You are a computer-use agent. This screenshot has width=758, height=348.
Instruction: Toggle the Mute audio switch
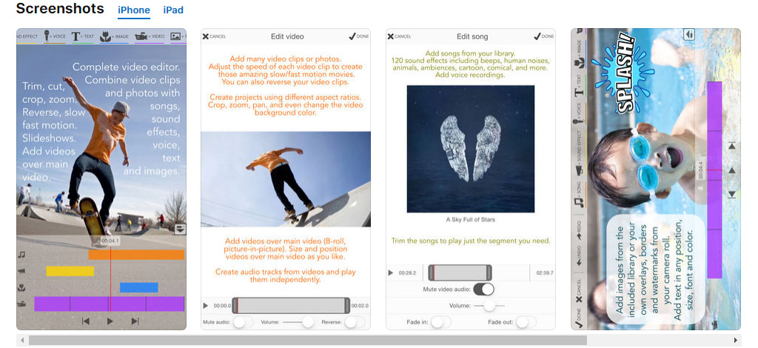click(242, 322)
